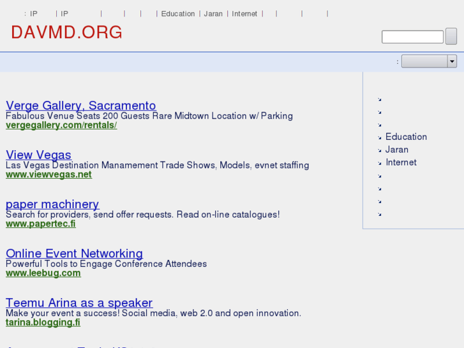Follow the tarina.blogging.fi link

43,322
